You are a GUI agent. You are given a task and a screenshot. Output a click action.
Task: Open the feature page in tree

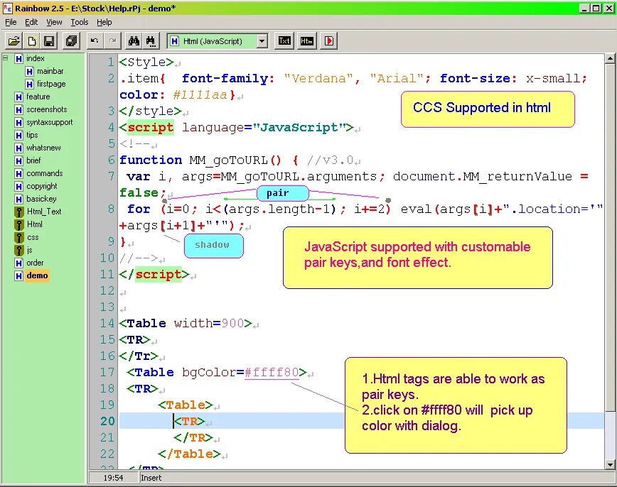(38, 97)
